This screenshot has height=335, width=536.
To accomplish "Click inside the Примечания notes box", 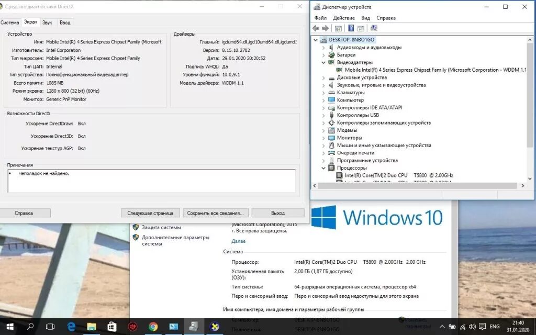I will click(151, 181).
